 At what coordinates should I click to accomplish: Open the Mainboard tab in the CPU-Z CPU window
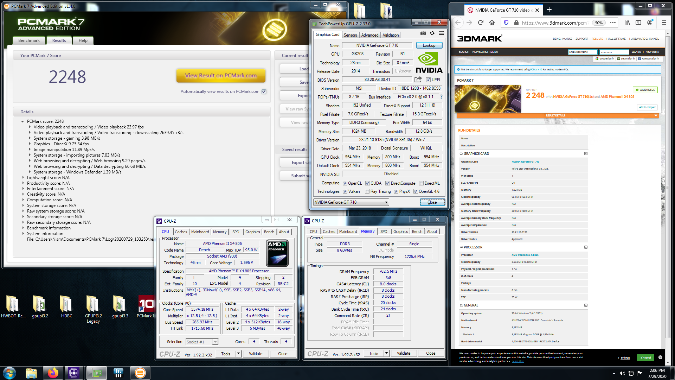point(200,232)
